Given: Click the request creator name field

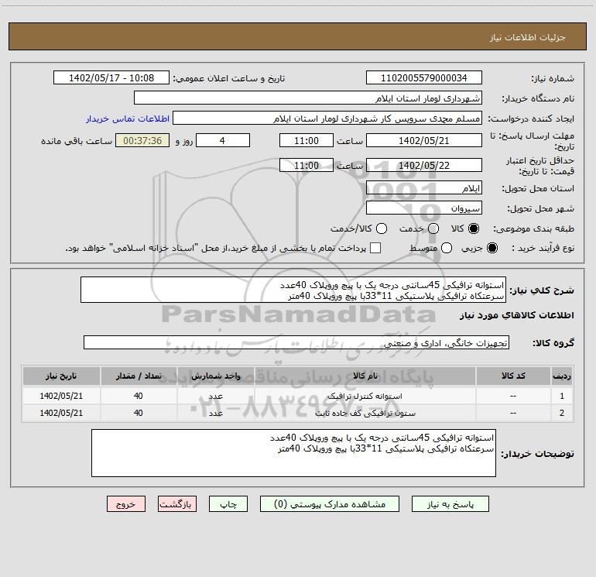Looking at the screenshot, I should coord(327,118).
